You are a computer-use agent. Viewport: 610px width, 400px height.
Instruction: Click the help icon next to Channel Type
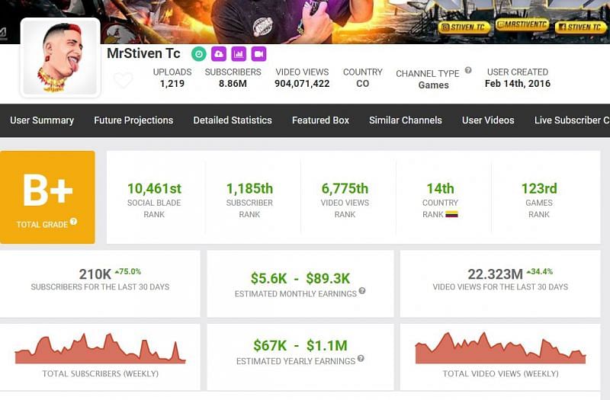click(468, 71)
